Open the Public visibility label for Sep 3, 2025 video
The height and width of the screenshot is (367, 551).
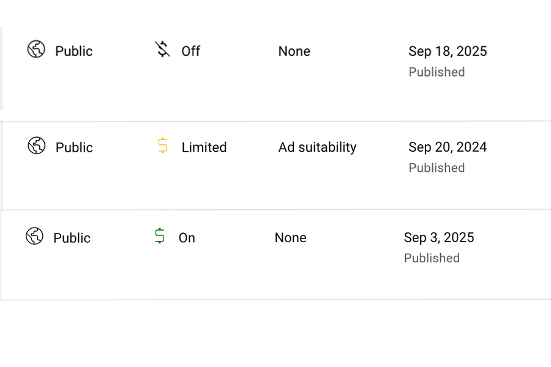coord(72,238)
